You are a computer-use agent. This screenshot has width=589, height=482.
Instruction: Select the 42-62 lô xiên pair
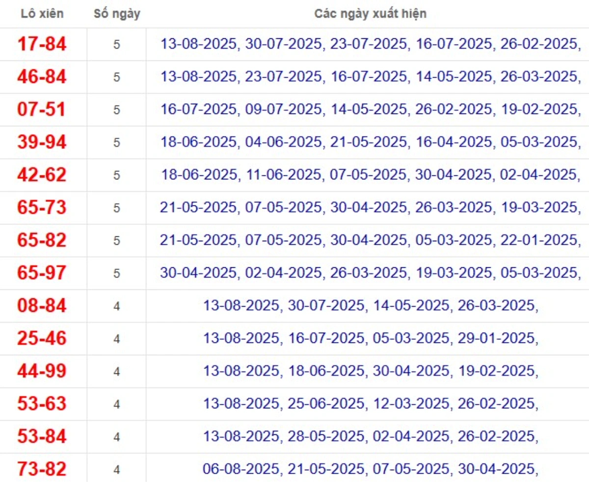click(42, 175)
